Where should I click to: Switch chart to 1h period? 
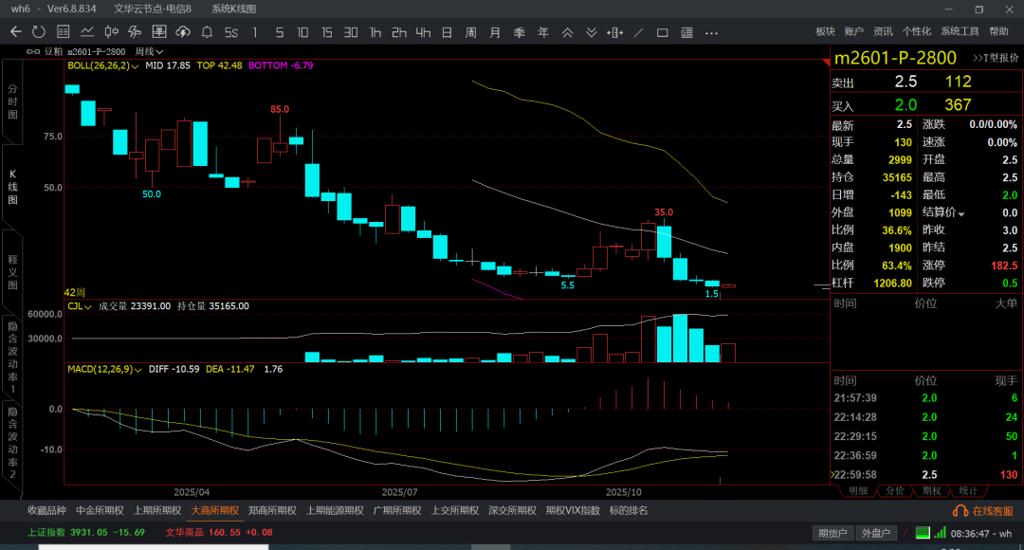(x=375, y=32)
